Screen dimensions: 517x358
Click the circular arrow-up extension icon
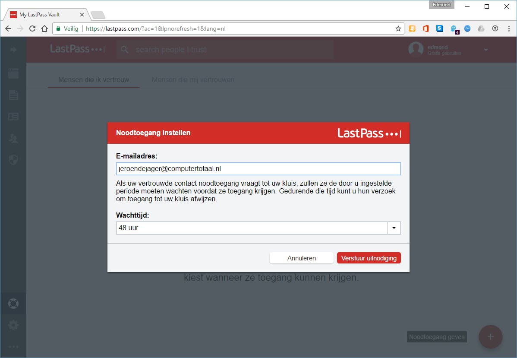tap(495, 29)
